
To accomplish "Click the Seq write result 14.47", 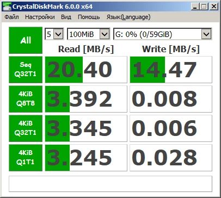I will click(171, 70).
